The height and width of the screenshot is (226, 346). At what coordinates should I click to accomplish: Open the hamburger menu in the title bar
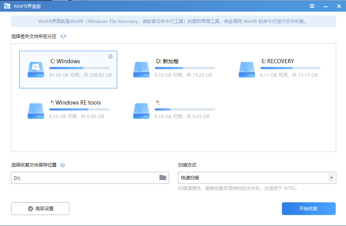pos(312,6)
